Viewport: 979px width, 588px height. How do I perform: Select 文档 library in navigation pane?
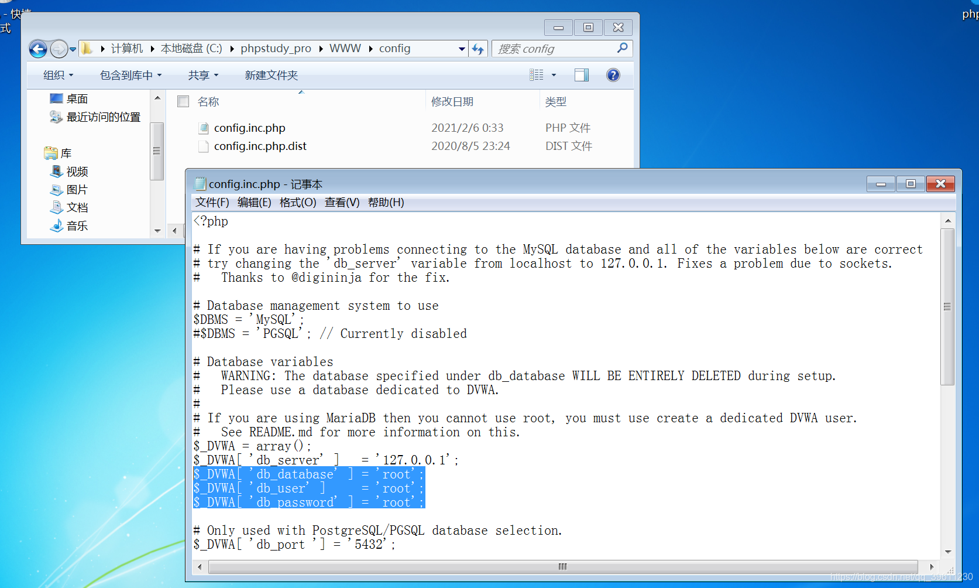click(x=77, y=208)
